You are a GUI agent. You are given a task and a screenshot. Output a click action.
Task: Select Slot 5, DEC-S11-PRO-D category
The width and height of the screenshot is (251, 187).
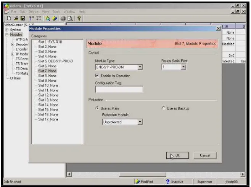point(55,61)
